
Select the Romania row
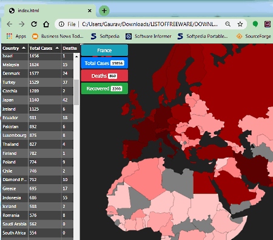pyautogui.click(x=38, y=215)
